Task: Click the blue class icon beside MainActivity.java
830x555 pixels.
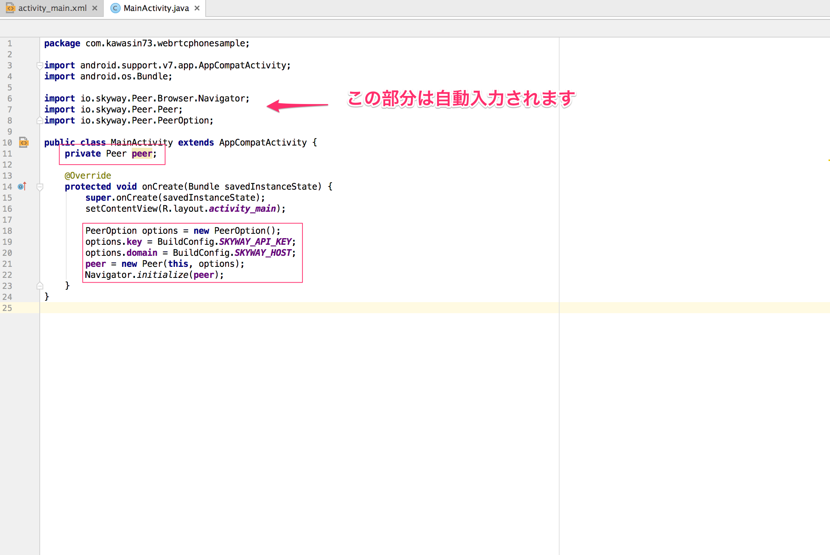Action: (x=115, y=8)
